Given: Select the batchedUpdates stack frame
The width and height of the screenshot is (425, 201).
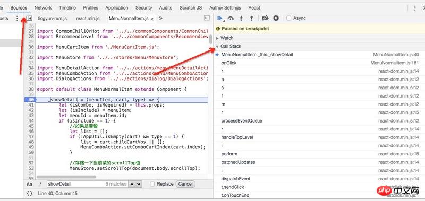Looking at the screenshot, I should (319, 162).
